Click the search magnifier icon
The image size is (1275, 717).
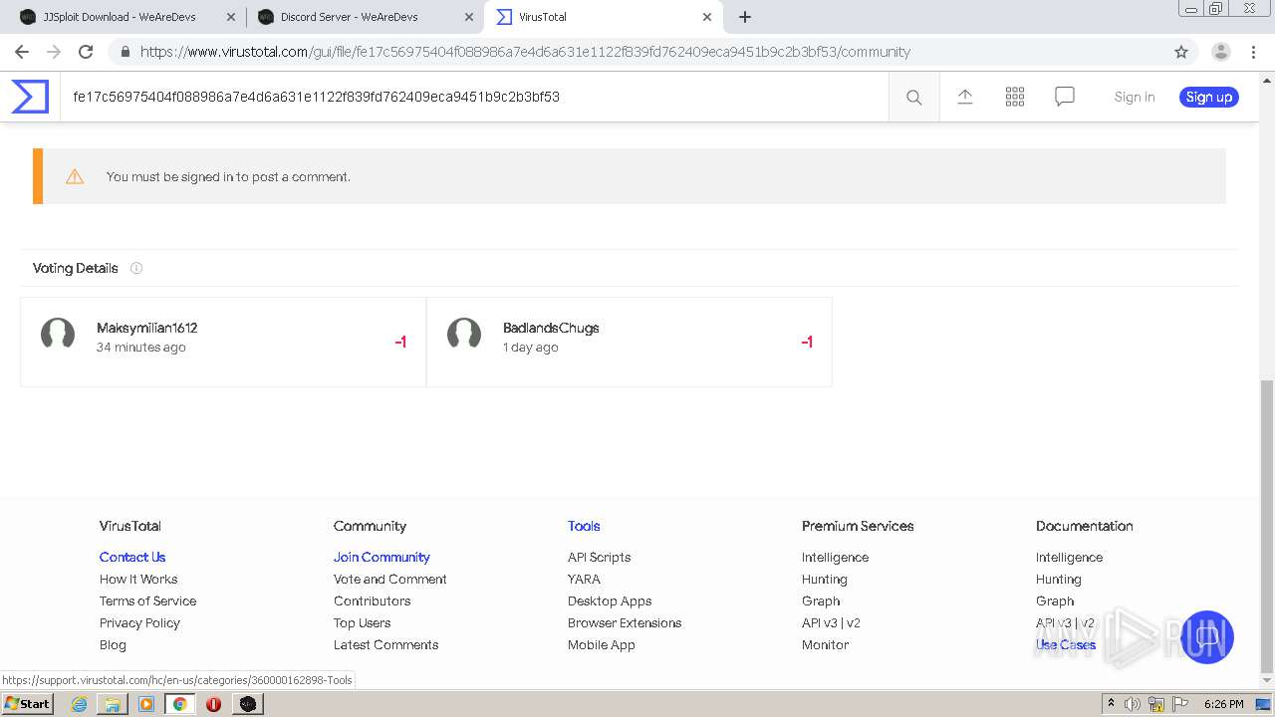pos(913,97)
